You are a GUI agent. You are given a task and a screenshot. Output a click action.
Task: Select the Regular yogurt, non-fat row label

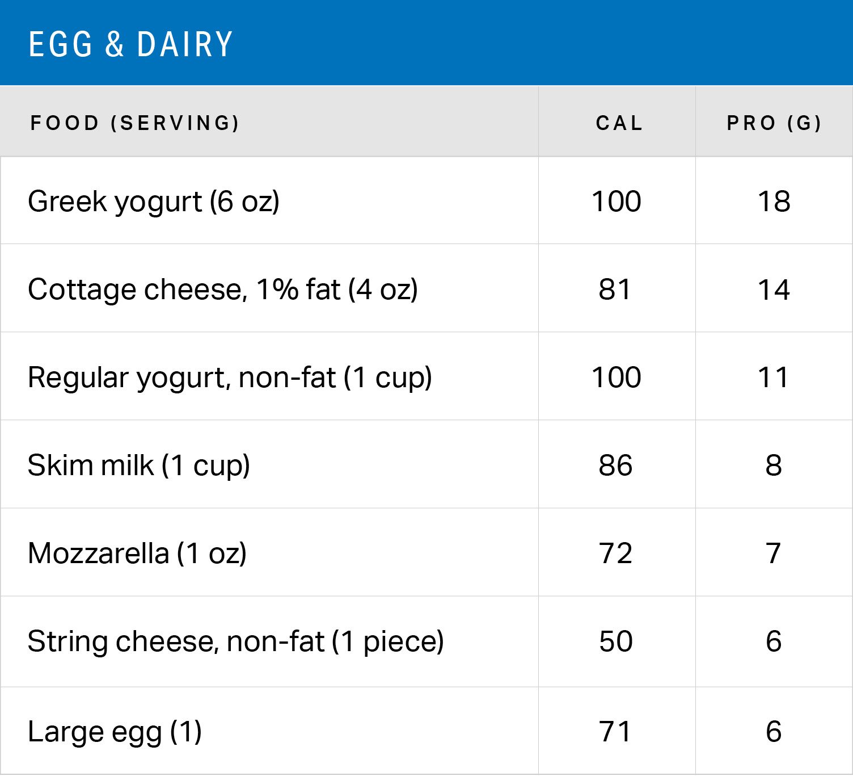[230, 377]
